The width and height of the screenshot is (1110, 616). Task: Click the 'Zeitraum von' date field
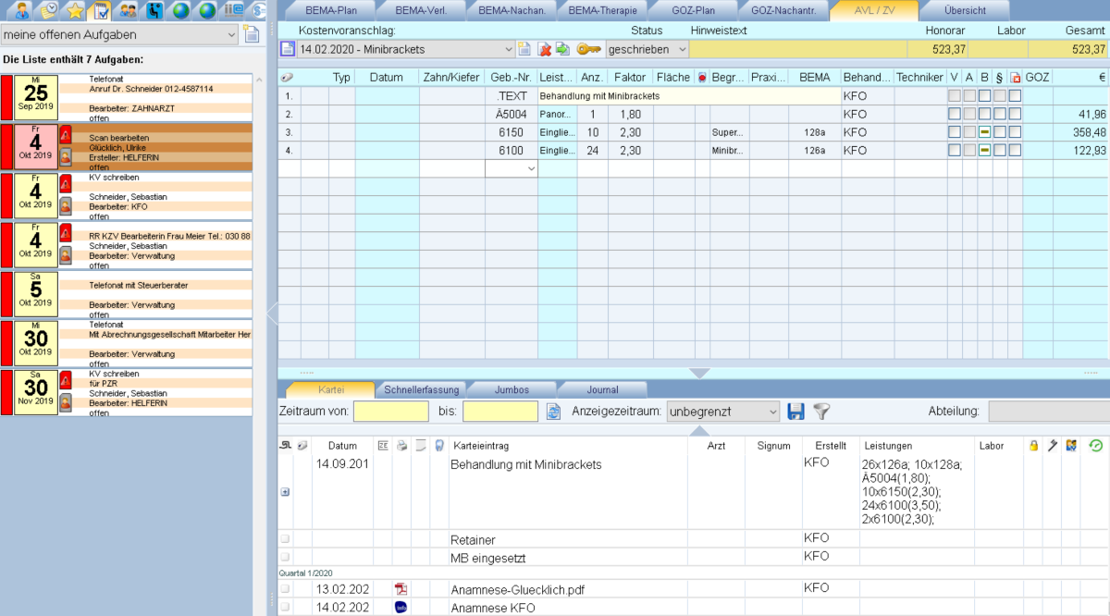pyautogui.click(x=390, y=412)
